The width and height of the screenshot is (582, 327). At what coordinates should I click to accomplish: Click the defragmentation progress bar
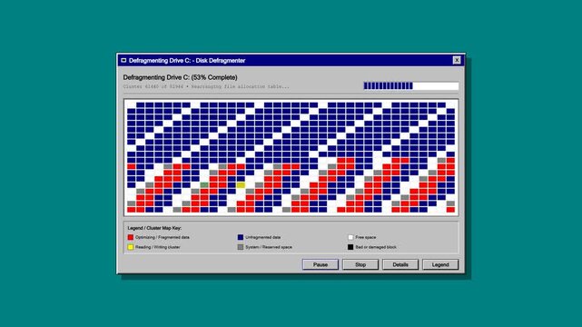(x=411, y=86)
